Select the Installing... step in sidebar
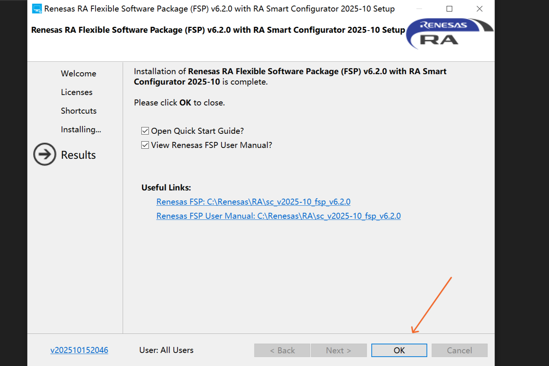This screenshot has height=366, width=549. 81,129
